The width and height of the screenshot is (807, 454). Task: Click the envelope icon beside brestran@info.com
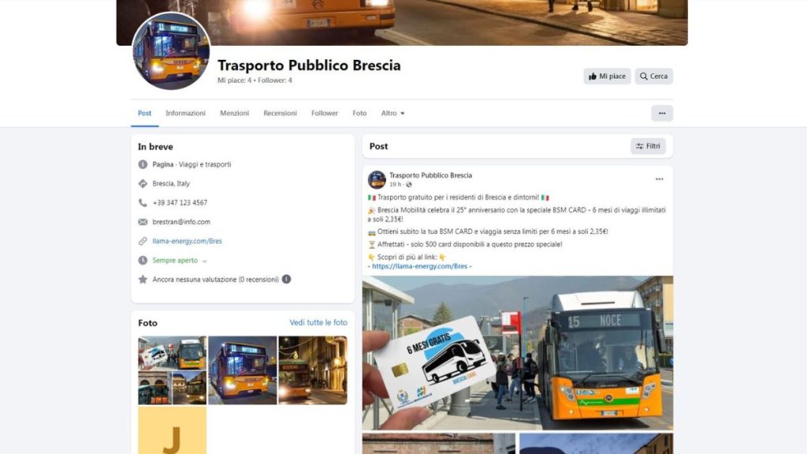[143, 221]
